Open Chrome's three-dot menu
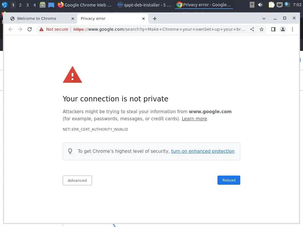This screenshot has height=227, width=303. click(x=292, y=29)
